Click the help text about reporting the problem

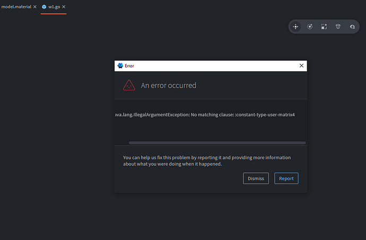tap(207, 161)
